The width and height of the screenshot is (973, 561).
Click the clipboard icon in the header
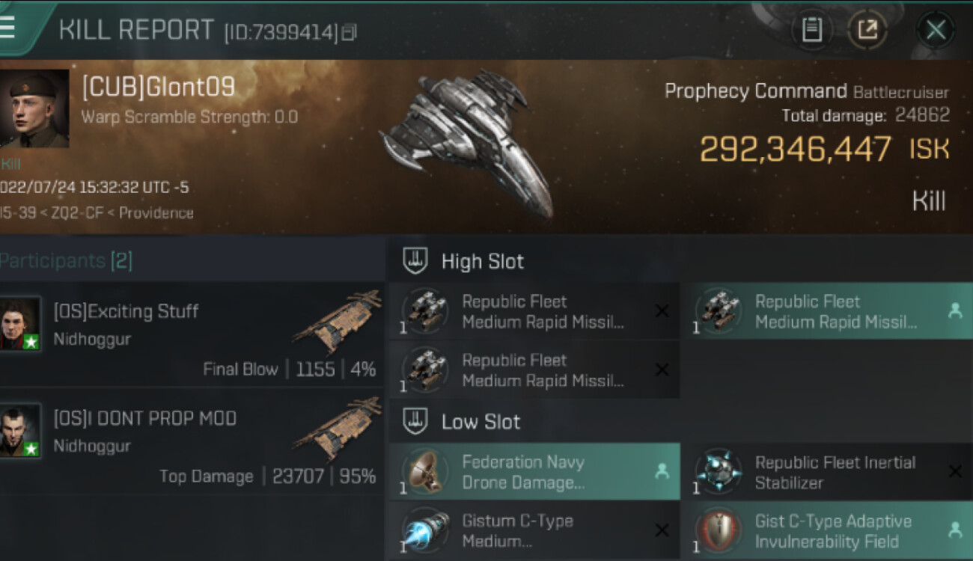click(x=811, y=30)
